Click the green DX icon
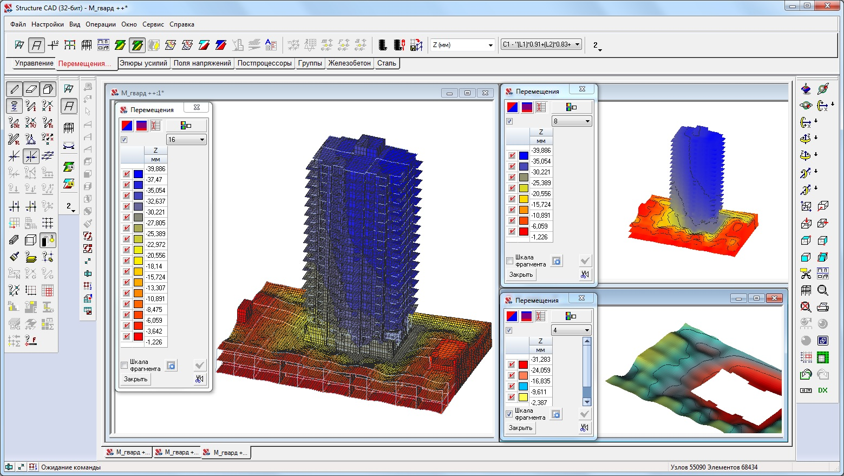The width and height of the screenshot is (844, 476). point(823,390)
